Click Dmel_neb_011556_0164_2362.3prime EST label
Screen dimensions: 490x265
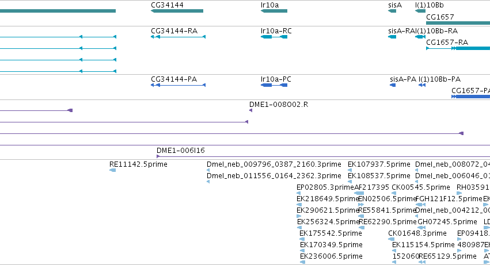click(x=274, y=176)
